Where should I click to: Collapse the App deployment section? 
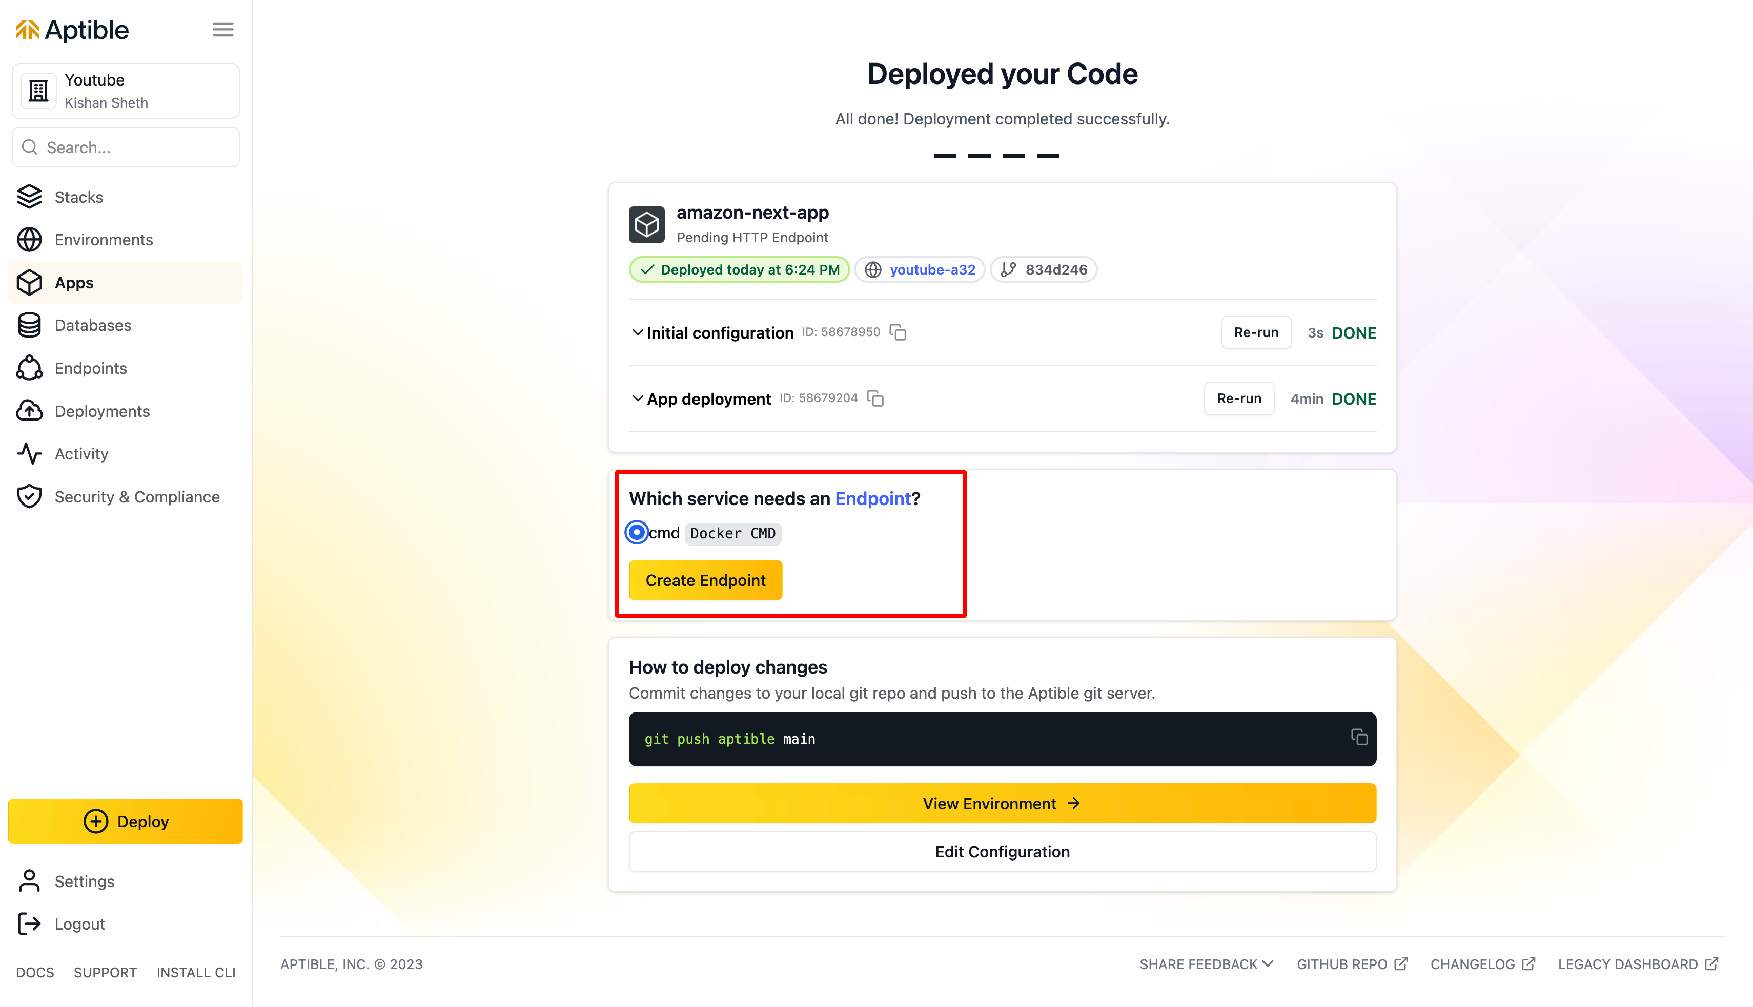(638, 398)
